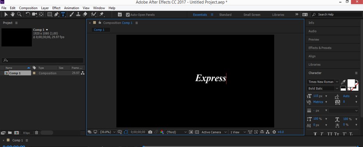The height and width of the screenshot is (147, 363).
Task: Click the Interpret Footage icon at Project bottom
Action: click(3, 133)
